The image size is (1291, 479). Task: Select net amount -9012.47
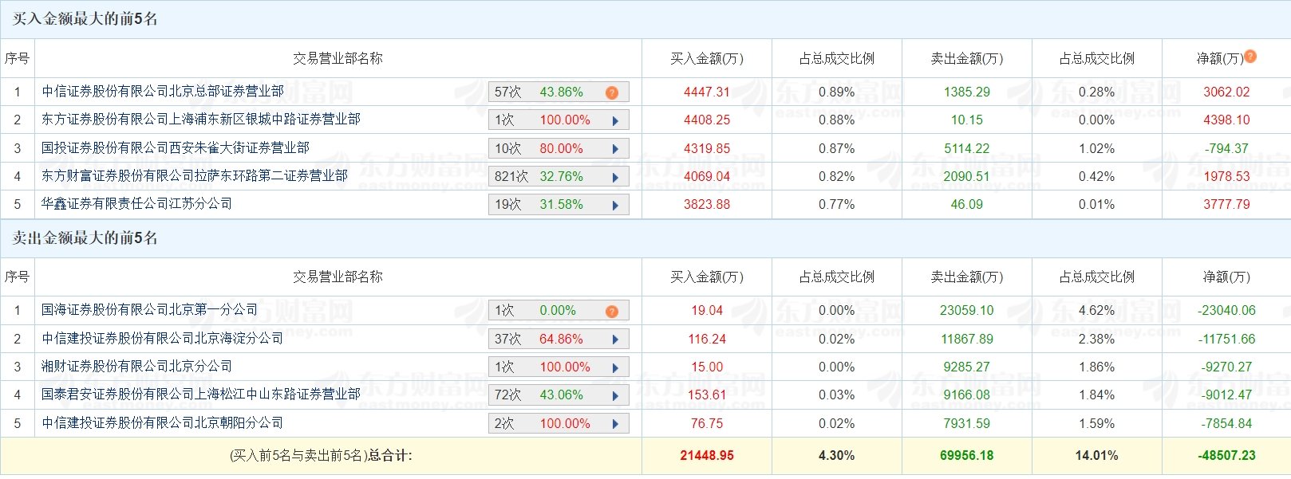coord(1227,395)
